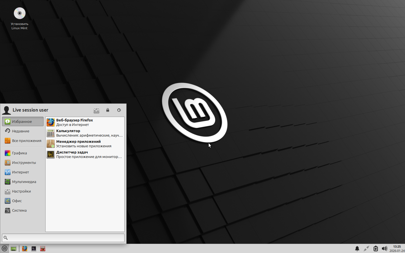Click the Show Desktop icon in the panel

click(x=13, y=249)
